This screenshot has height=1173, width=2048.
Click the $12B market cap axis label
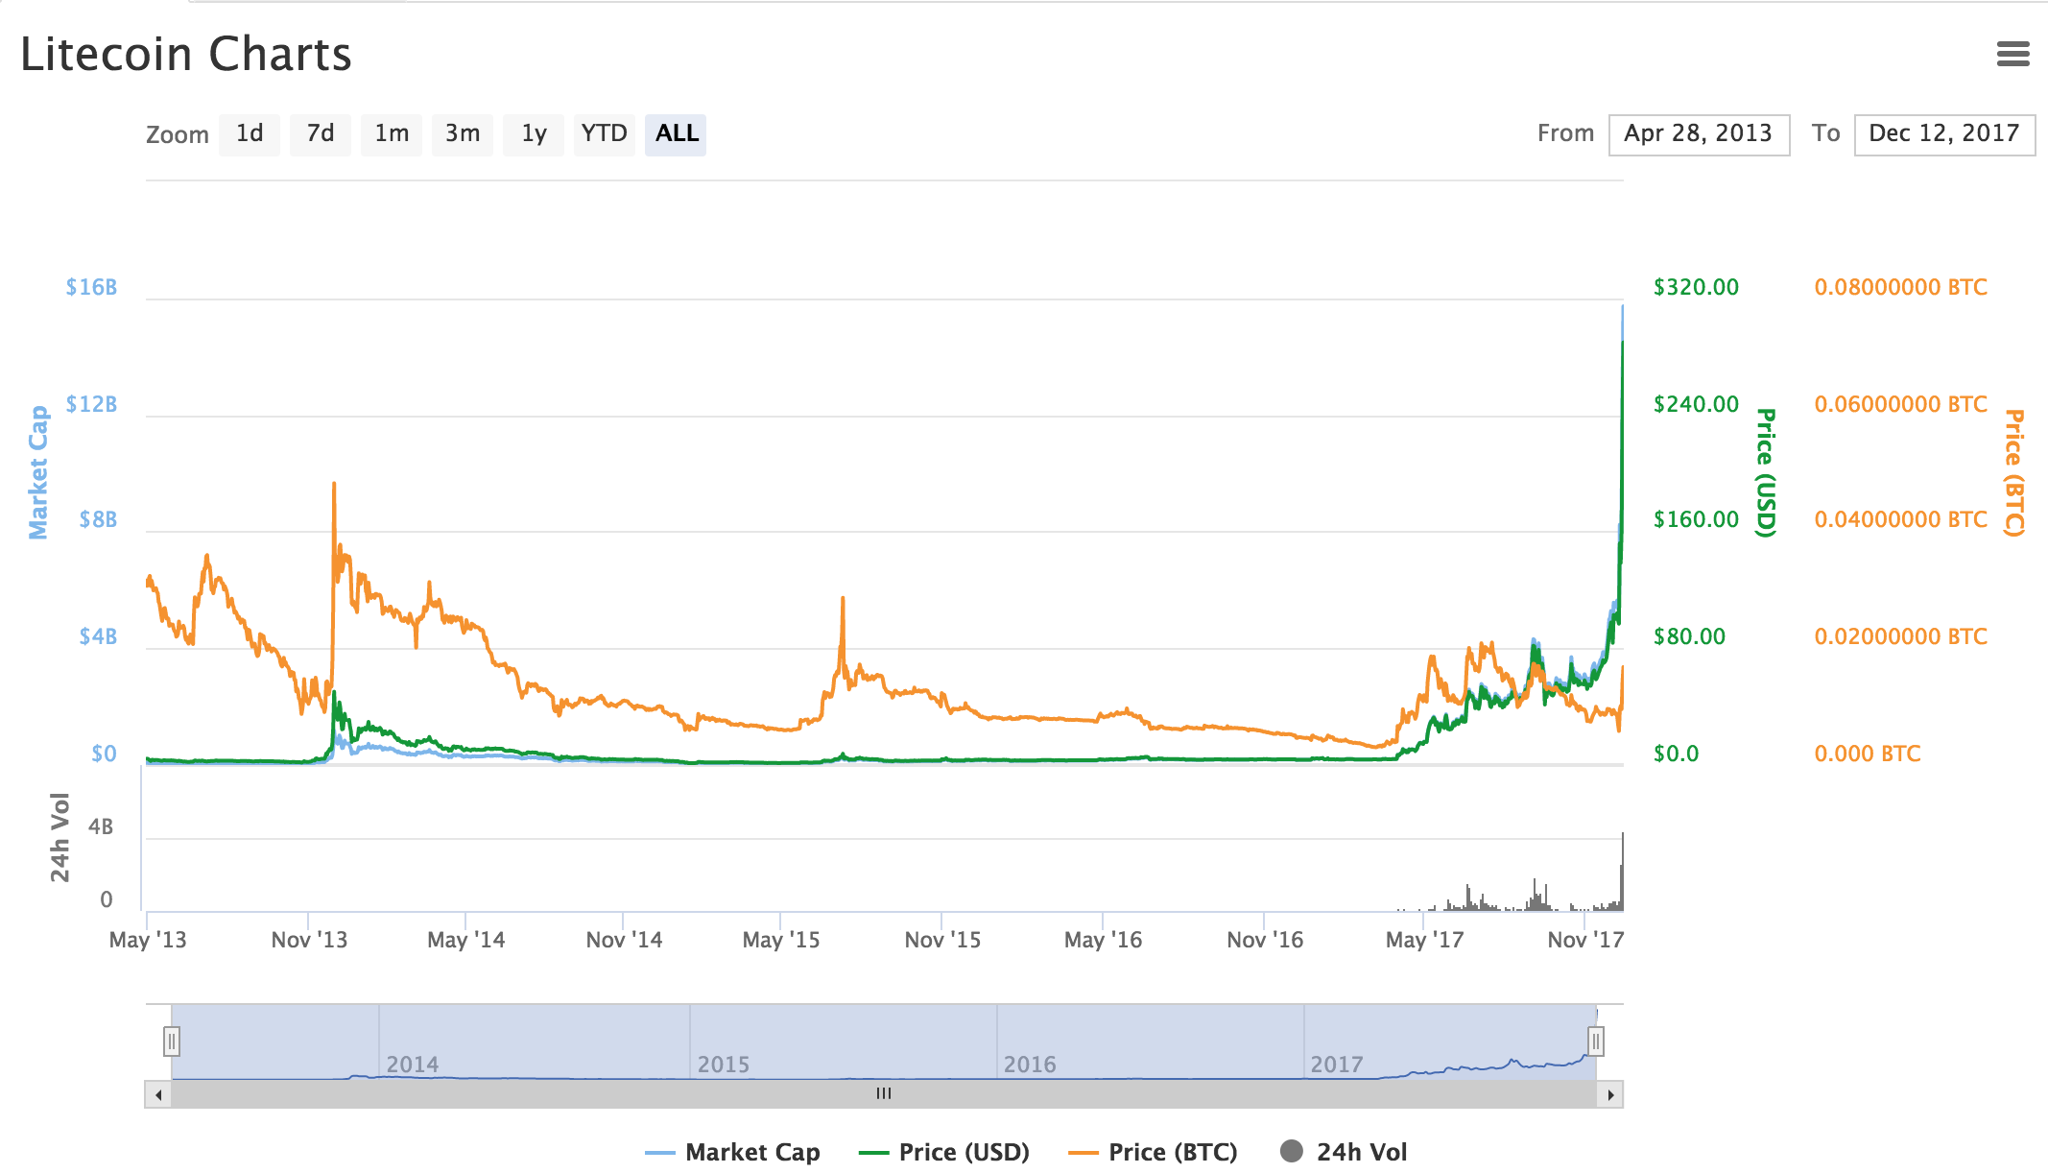pos(91,404)
